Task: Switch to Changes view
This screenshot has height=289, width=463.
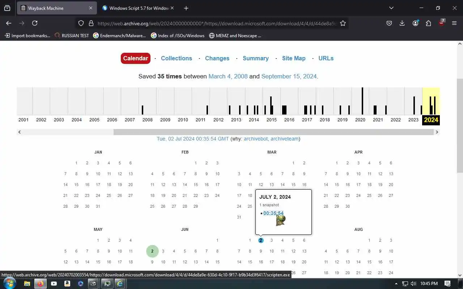Action: [x=217, y=58]
